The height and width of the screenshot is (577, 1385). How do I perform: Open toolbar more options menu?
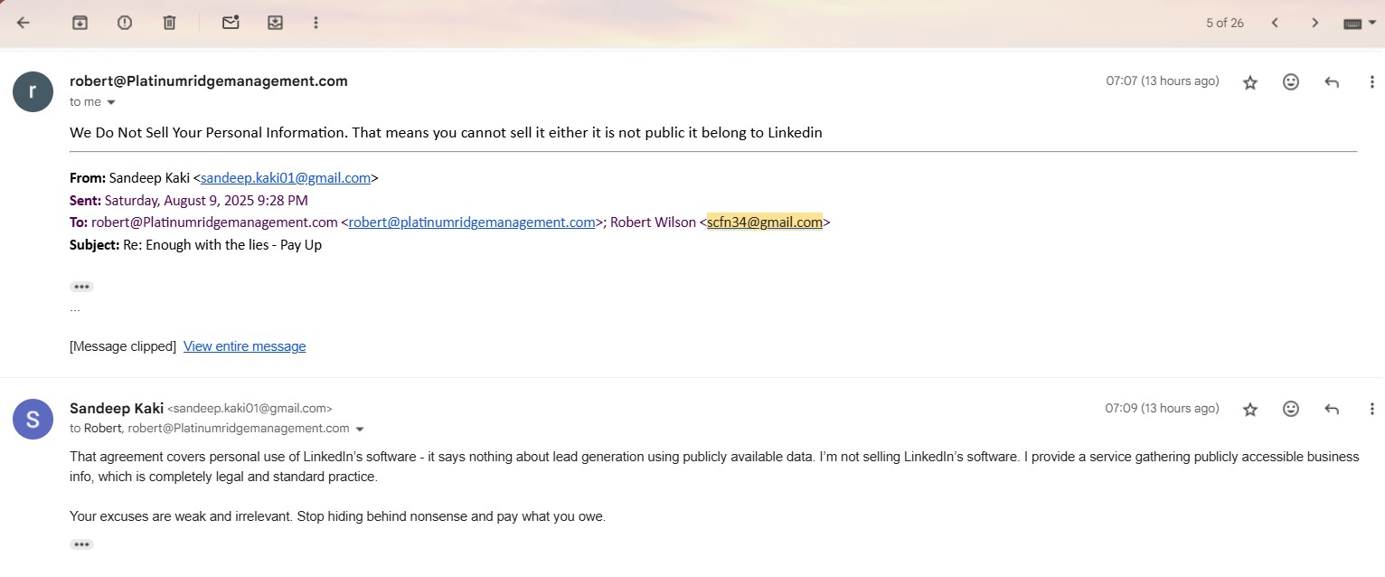(316, 23)
